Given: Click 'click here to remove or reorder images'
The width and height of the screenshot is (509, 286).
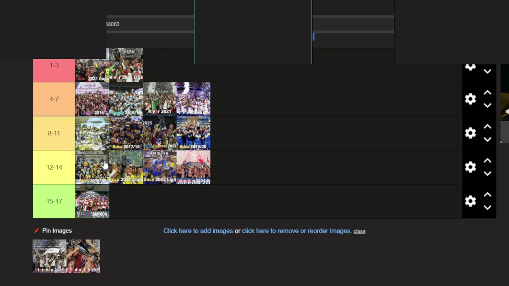Looking at the screenshot, I should click(x=296, y=231).
